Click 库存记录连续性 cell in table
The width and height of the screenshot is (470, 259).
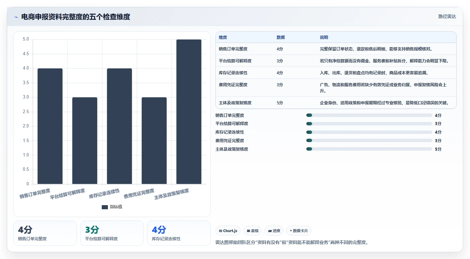(233, 73)
